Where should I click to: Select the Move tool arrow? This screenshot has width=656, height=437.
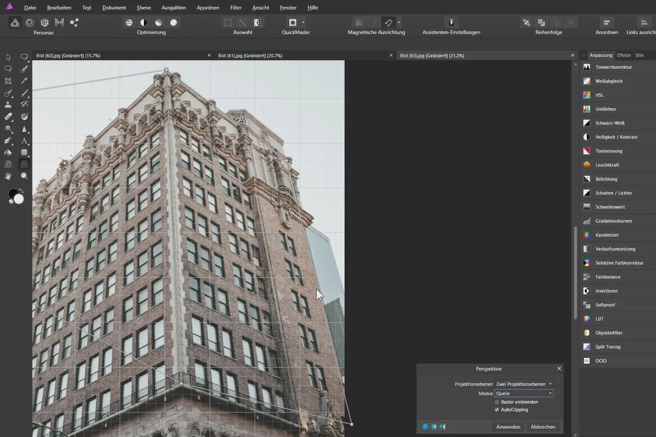(x=8, y=57)
